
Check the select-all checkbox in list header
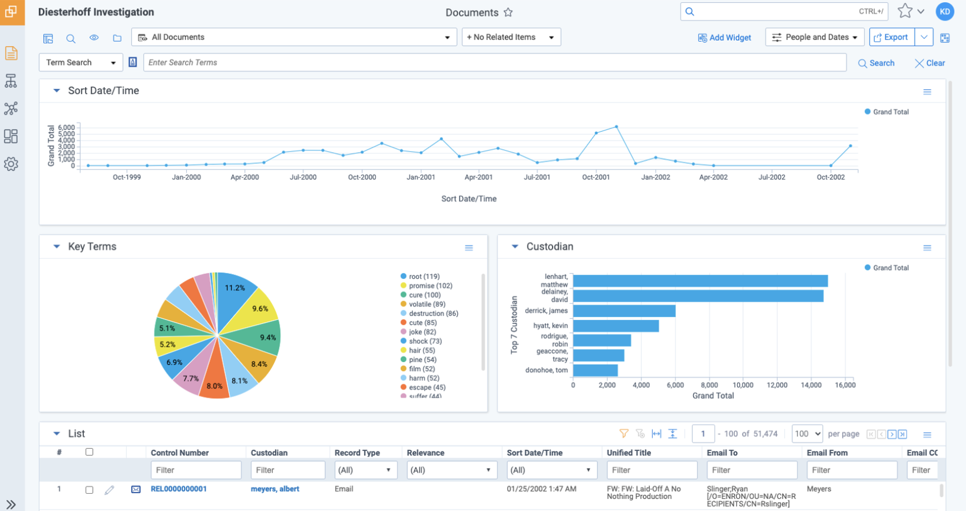[x=89, y=452]
